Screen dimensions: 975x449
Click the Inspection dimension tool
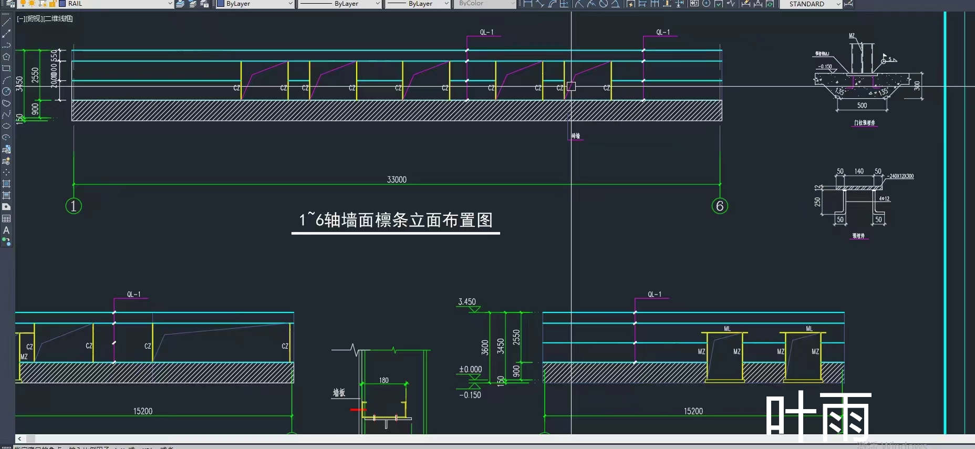pyautogui.click(x=719, y=4)
